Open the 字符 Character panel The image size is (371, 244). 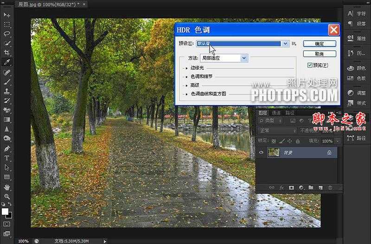357,14
